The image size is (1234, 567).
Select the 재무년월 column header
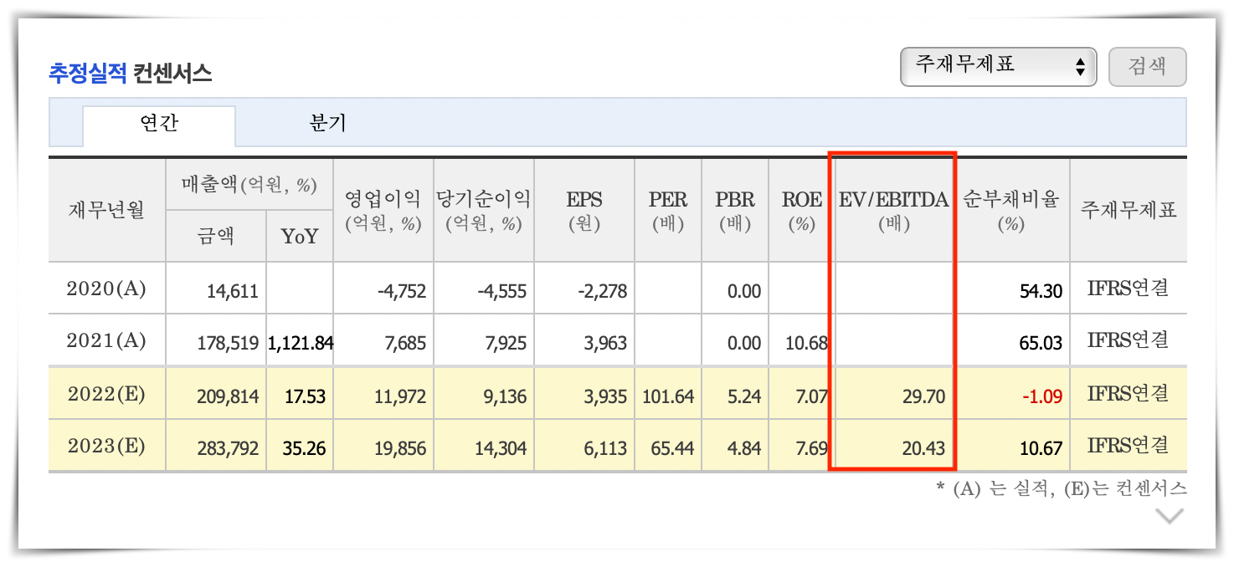[x=106, y=209]
